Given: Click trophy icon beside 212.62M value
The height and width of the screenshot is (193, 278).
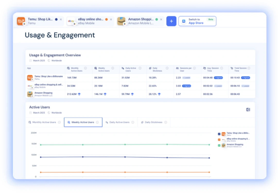Looking at the screenshot, I should [79, 94].
